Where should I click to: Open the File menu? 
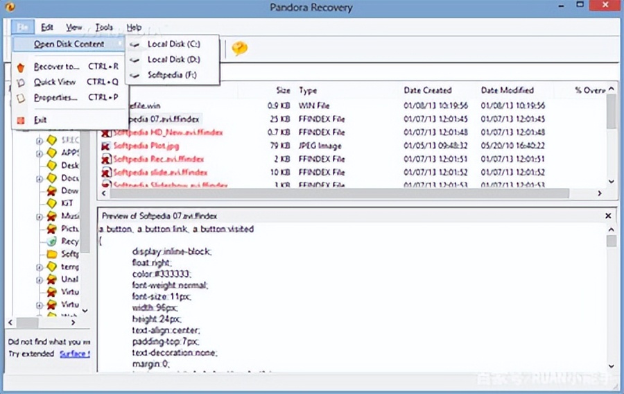click(23, 27)
